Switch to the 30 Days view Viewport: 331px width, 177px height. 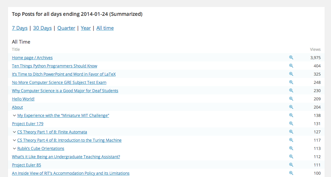[42, 28]
